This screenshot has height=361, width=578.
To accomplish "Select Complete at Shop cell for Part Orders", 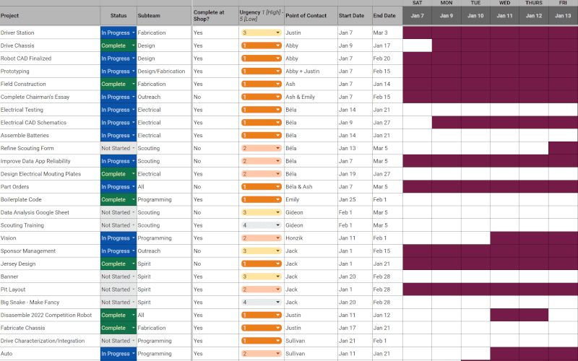I will (215, 187).
